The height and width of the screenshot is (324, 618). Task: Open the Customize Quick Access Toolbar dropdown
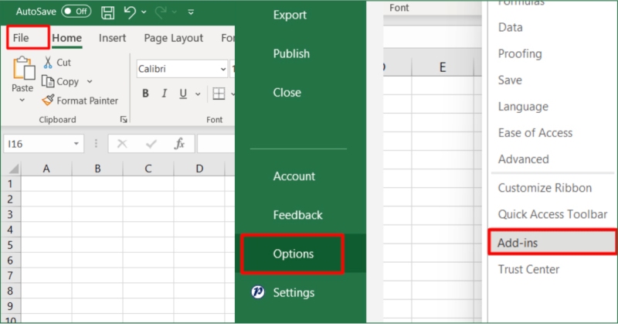tap(191, 12)
